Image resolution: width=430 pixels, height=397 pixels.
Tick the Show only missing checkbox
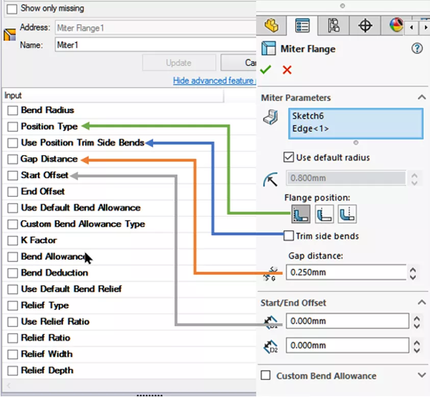(11, 9)
